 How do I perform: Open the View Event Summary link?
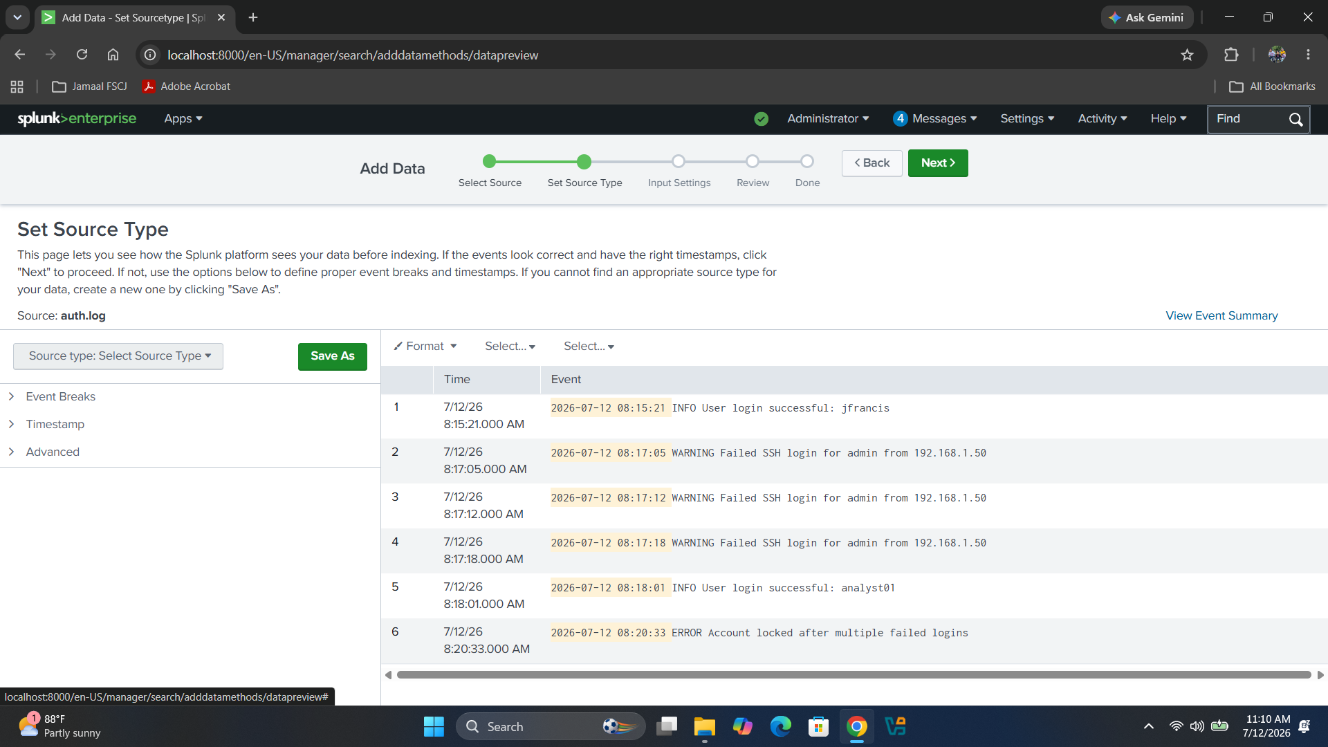[1221, 315]
